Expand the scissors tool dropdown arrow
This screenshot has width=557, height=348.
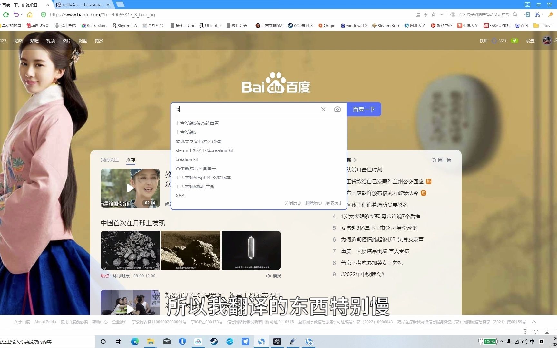(x=543, y=15)
